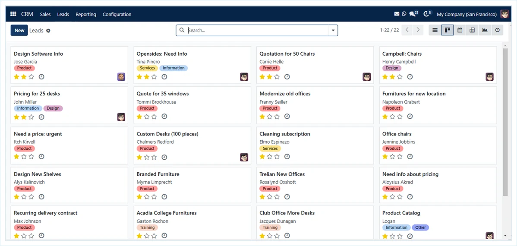Switch to activity view

coord(497,30)
